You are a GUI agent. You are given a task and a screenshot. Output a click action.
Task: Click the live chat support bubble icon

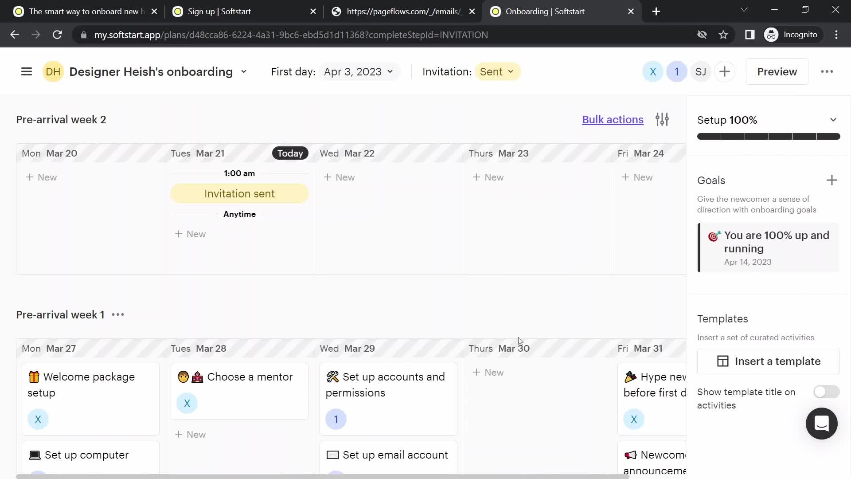822,424
